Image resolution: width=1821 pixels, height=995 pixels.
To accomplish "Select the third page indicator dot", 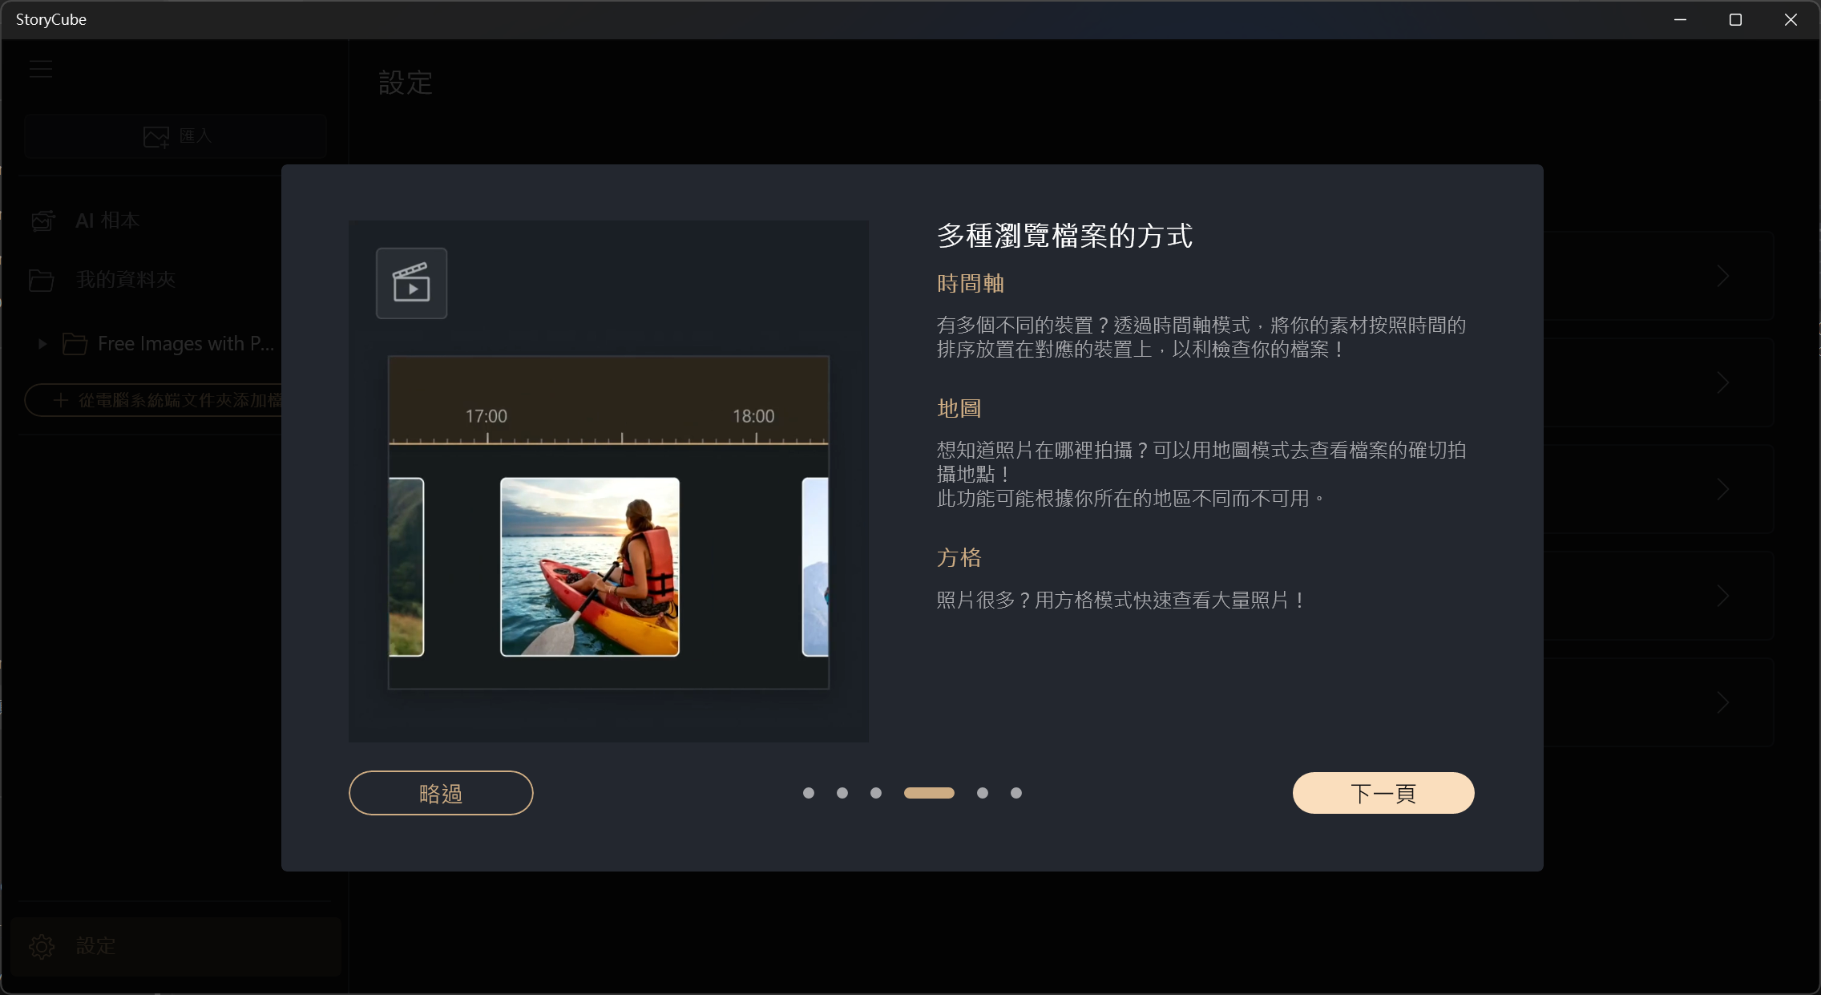I will click(876, 793).
